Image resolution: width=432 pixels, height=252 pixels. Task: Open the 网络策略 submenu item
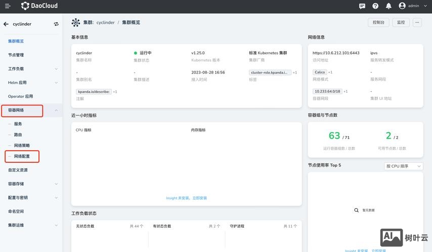22,146
